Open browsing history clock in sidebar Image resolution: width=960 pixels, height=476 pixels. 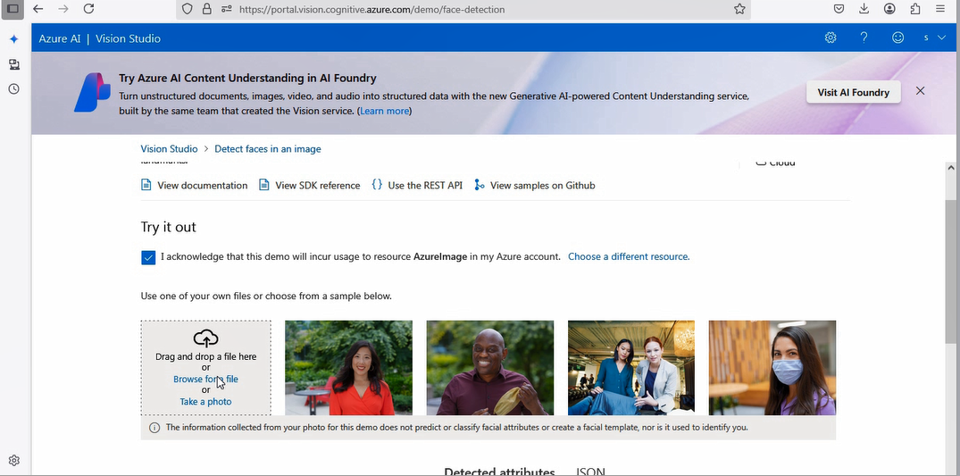pyautogui.click(x=14, y=88)
